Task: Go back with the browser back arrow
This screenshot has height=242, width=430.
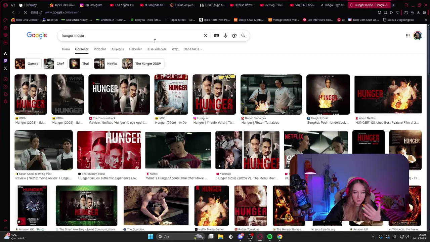Action: [x=13, y=12]
